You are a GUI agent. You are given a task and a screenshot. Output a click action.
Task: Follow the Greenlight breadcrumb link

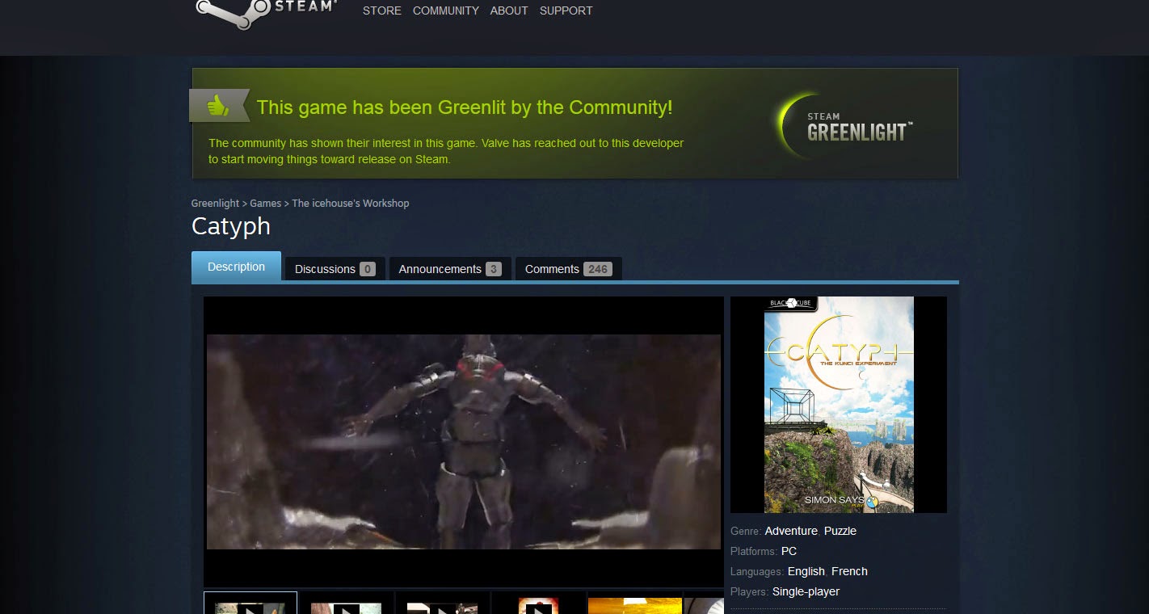click(215, 204)
